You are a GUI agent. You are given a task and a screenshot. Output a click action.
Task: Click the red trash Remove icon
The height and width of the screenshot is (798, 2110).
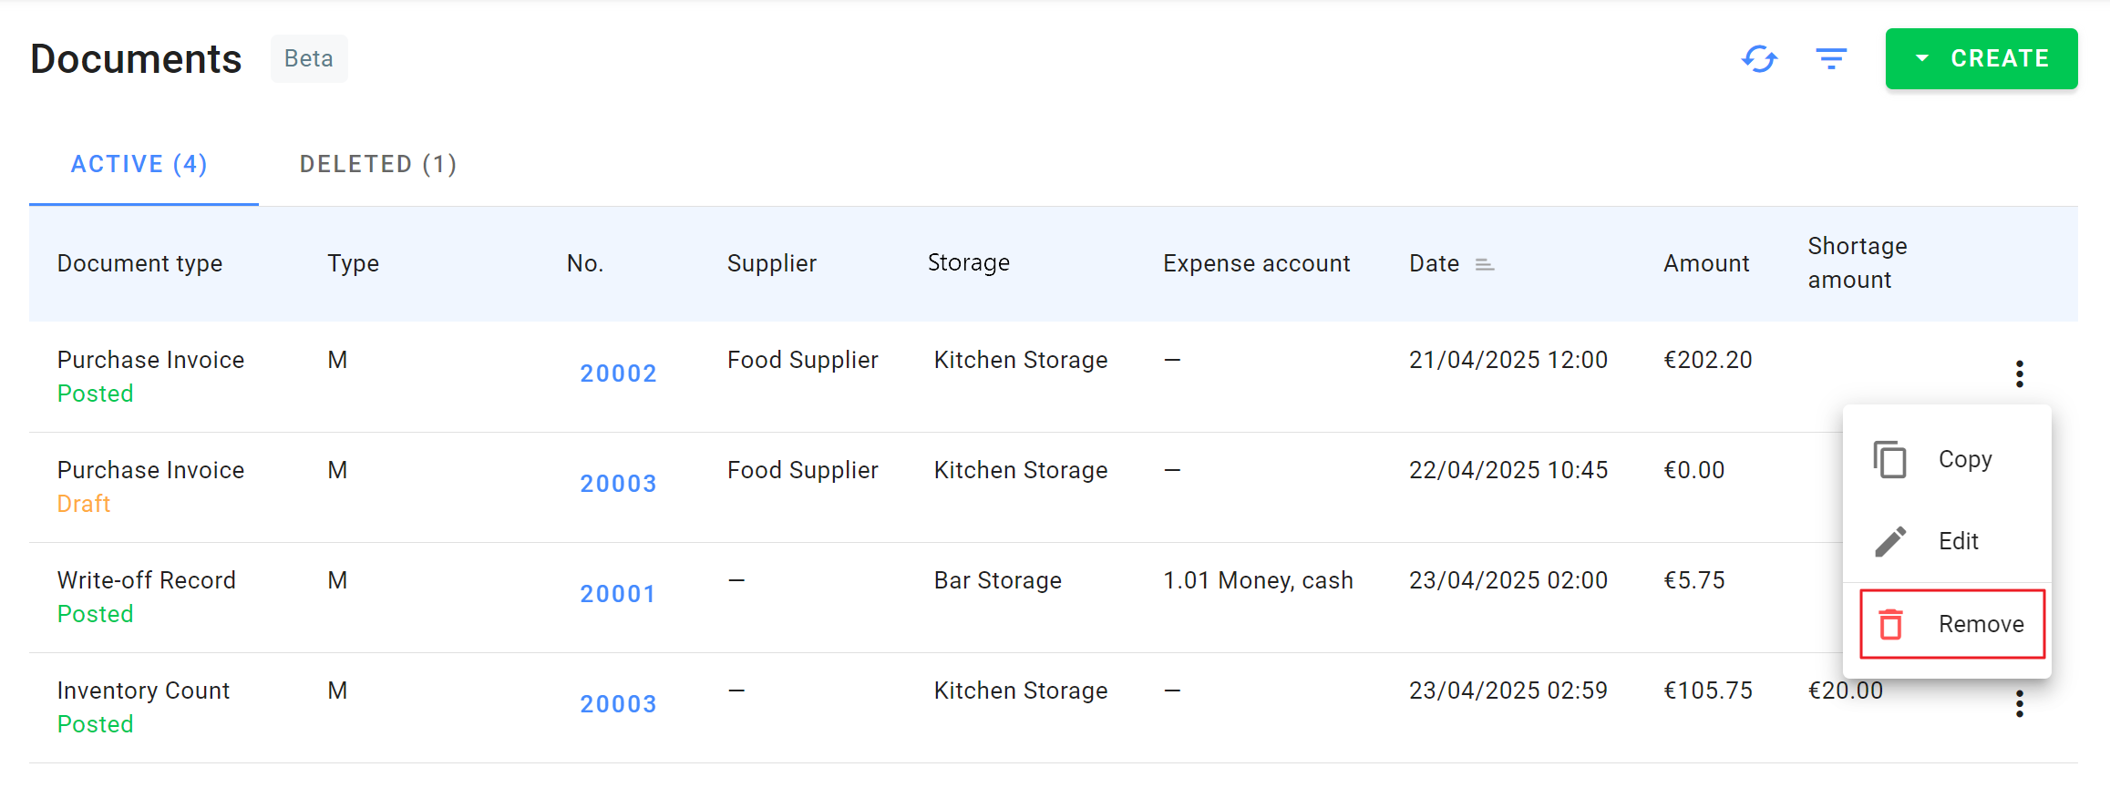[1891, 624]
